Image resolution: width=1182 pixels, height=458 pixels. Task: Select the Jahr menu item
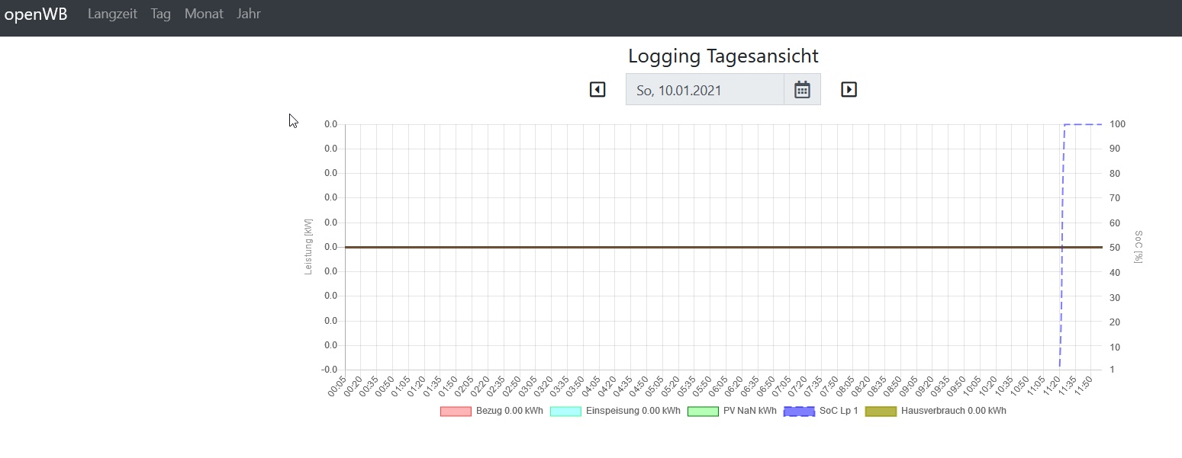click(249, 14)
